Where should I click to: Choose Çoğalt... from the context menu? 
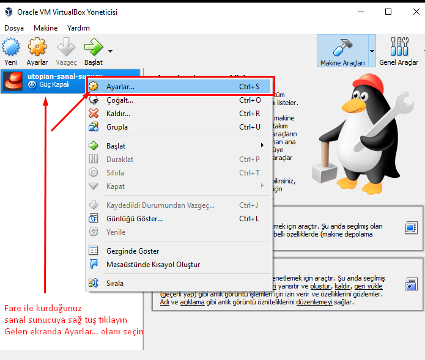[x=179, y=100]
